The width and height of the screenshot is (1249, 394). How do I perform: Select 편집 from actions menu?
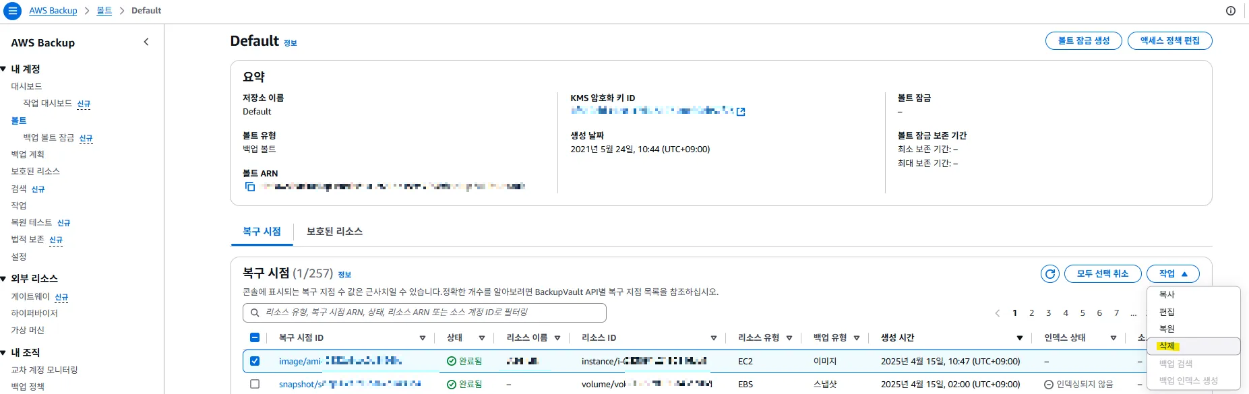coord(1193,312)
